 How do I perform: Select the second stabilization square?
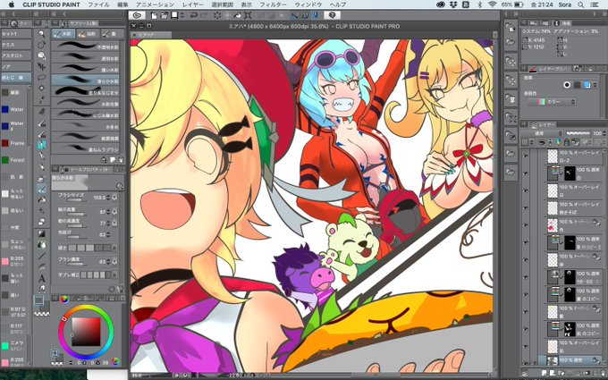tap(90, 274)
